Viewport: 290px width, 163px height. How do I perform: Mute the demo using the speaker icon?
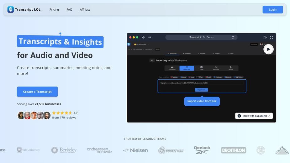265,37
